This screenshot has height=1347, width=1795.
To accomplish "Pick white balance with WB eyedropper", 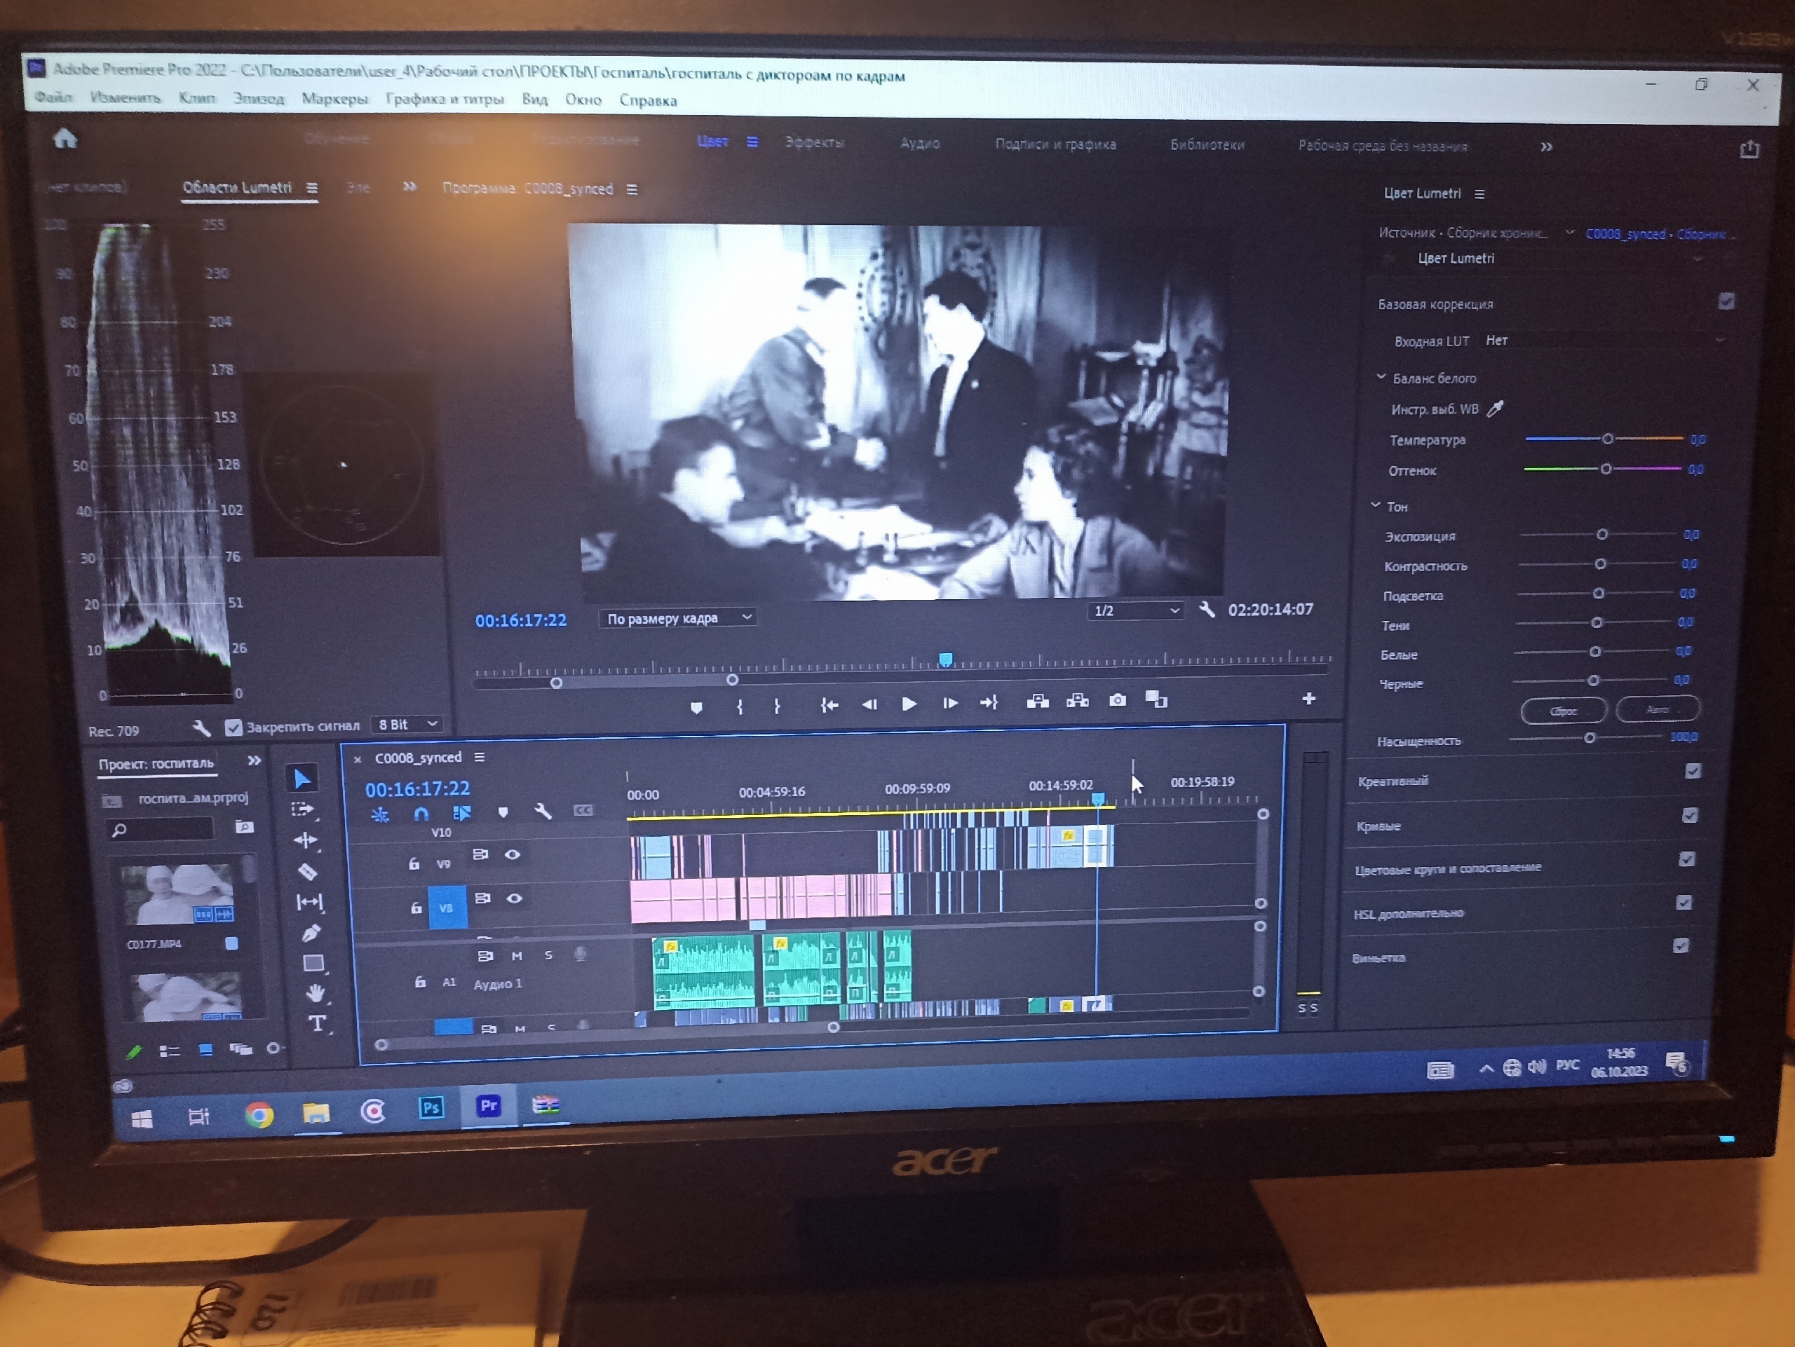I will [x=1495, y=409].
